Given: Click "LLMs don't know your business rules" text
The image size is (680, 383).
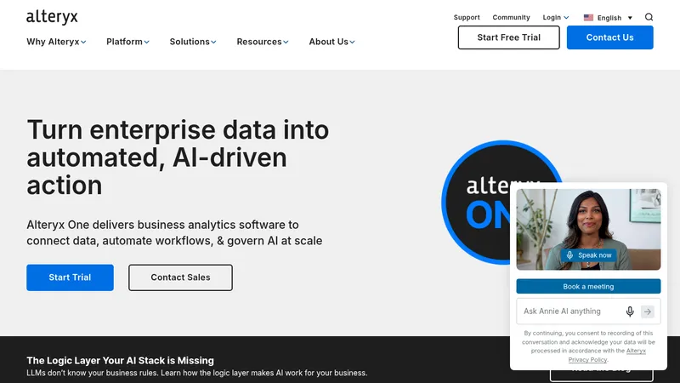Looking at the screenshot, I should [197, 373].
